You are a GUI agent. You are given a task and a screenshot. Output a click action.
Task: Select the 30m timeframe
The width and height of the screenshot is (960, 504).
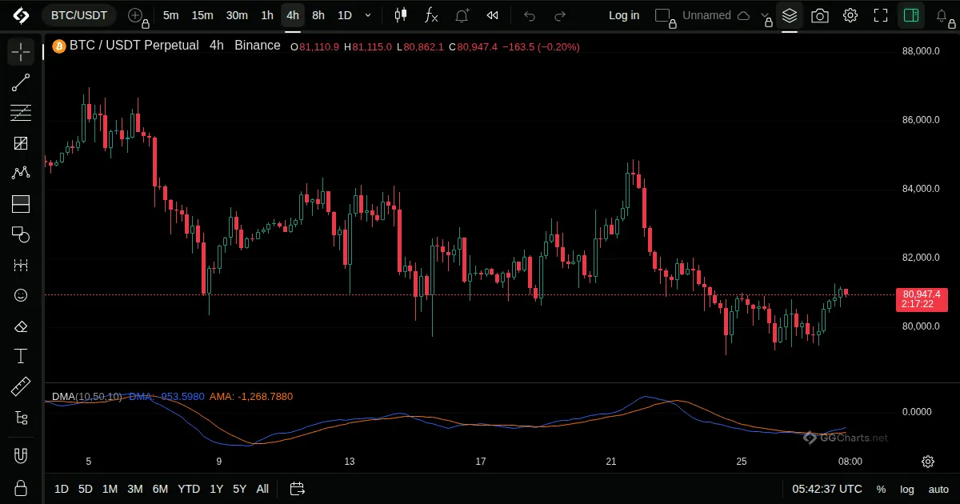click(x=237, y=15)
